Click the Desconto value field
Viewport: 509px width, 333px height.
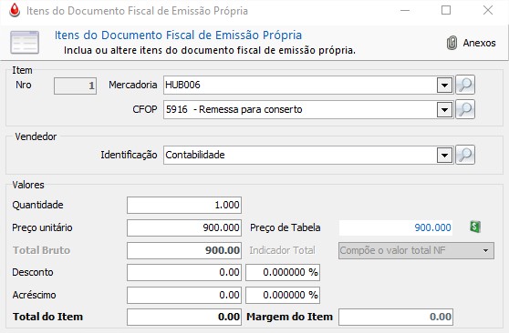pyautogui.click(x=184, y=272)
